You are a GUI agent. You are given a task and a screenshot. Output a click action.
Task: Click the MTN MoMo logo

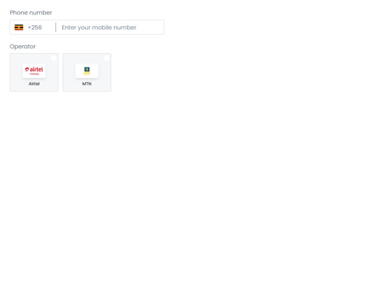pyautogui.click(x=87, y=71)
